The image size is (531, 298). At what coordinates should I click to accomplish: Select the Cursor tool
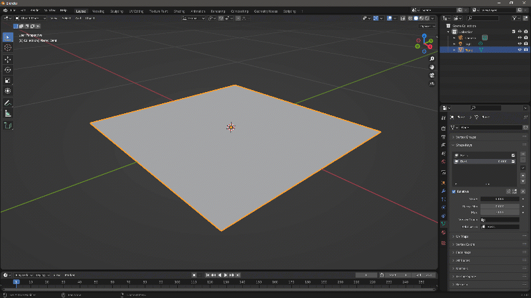(x=8, y=48)
